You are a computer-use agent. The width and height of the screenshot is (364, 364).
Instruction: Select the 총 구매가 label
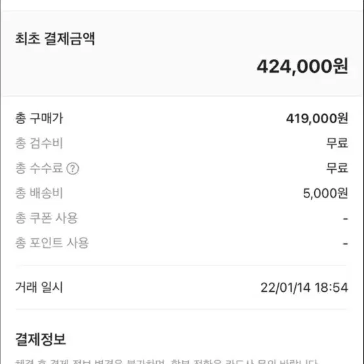point(39,119)
